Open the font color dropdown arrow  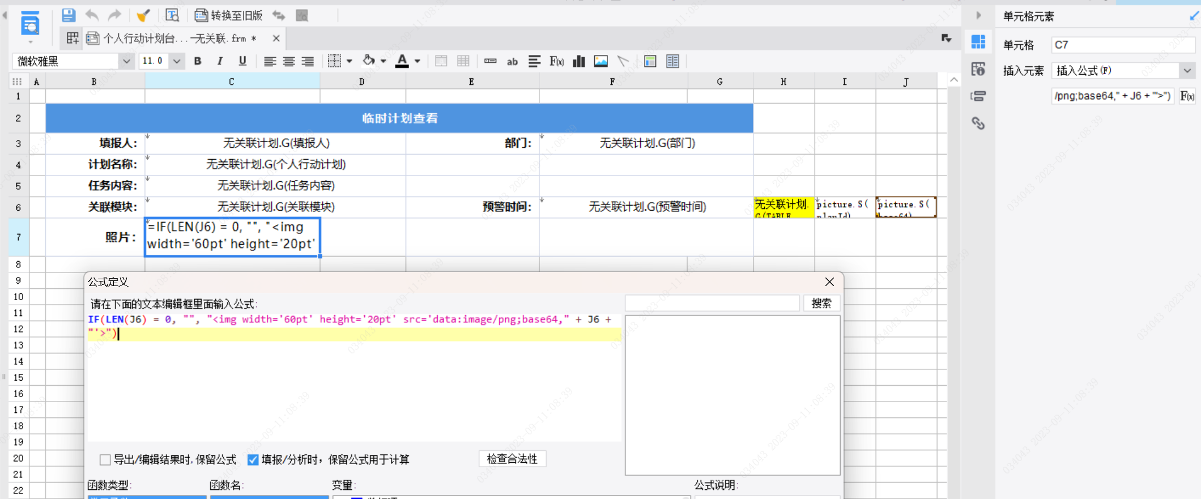pyautogui.click(x=418, y=61)
